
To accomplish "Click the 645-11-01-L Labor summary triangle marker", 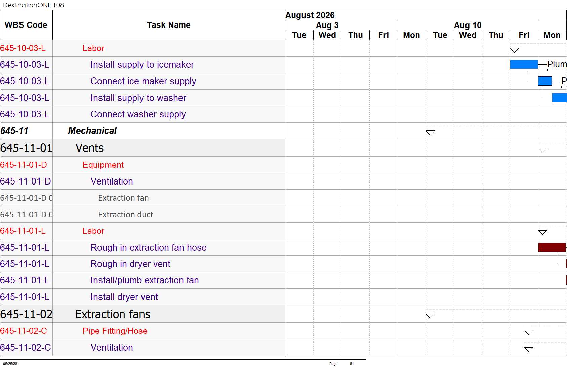I will pyautogui.click(x=542, y=232).
